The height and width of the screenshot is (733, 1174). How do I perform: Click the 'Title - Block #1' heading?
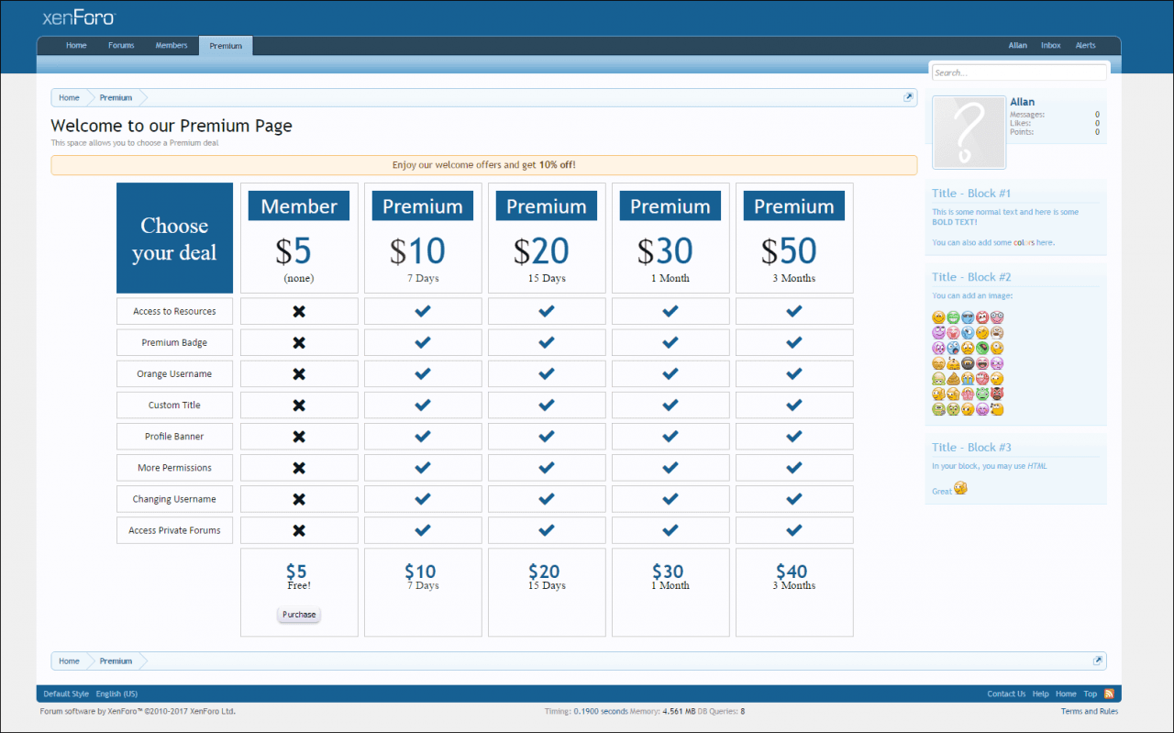971,194
